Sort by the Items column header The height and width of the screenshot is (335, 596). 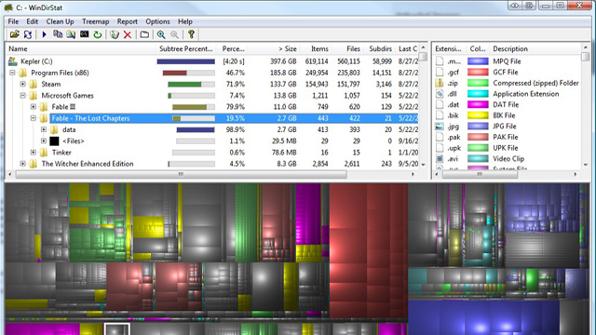click(x=316, y=49)
